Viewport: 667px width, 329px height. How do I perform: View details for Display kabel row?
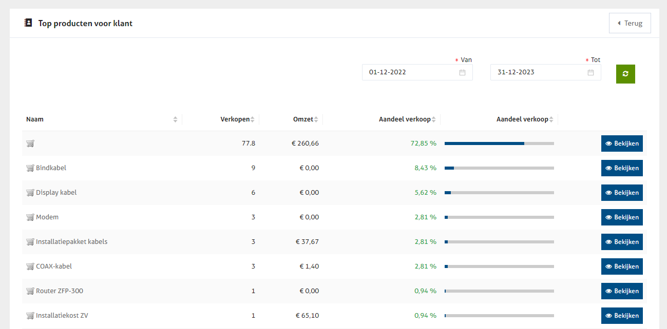point(621,193)
